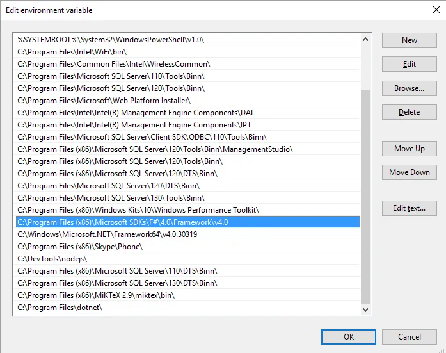Select the C:\Program Files\dotnet\ entry
Viewport: 446px width, 353px height.
pyautogui.click(x=188, y=308)
